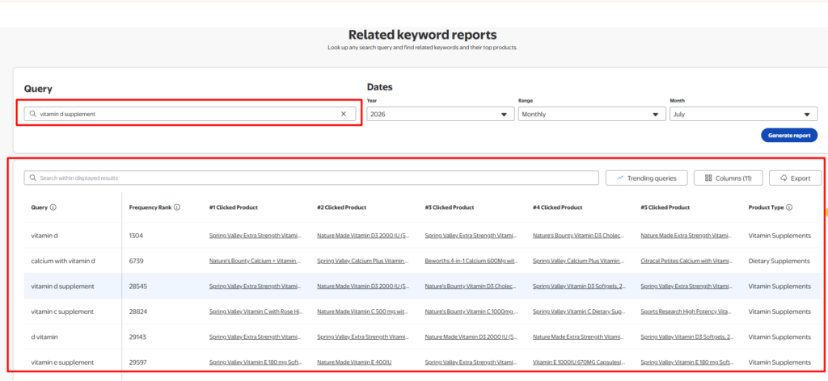Open the info icon beside Frequency Rank
This screenshot has width=828, height=381.
click(177, 207)
